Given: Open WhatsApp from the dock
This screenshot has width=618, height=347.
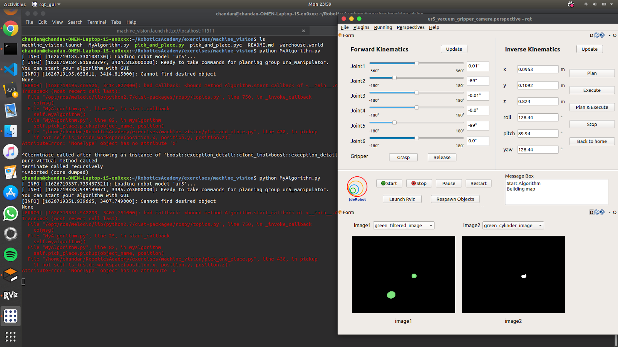Looking at the screenshot, I should (x=10, y=213).
